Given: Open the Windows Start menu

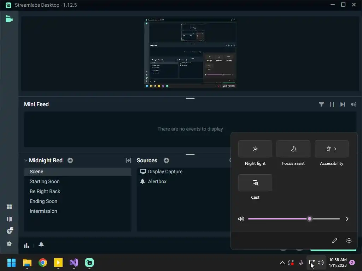Looking at the screenshot, I should pos(11,263).
